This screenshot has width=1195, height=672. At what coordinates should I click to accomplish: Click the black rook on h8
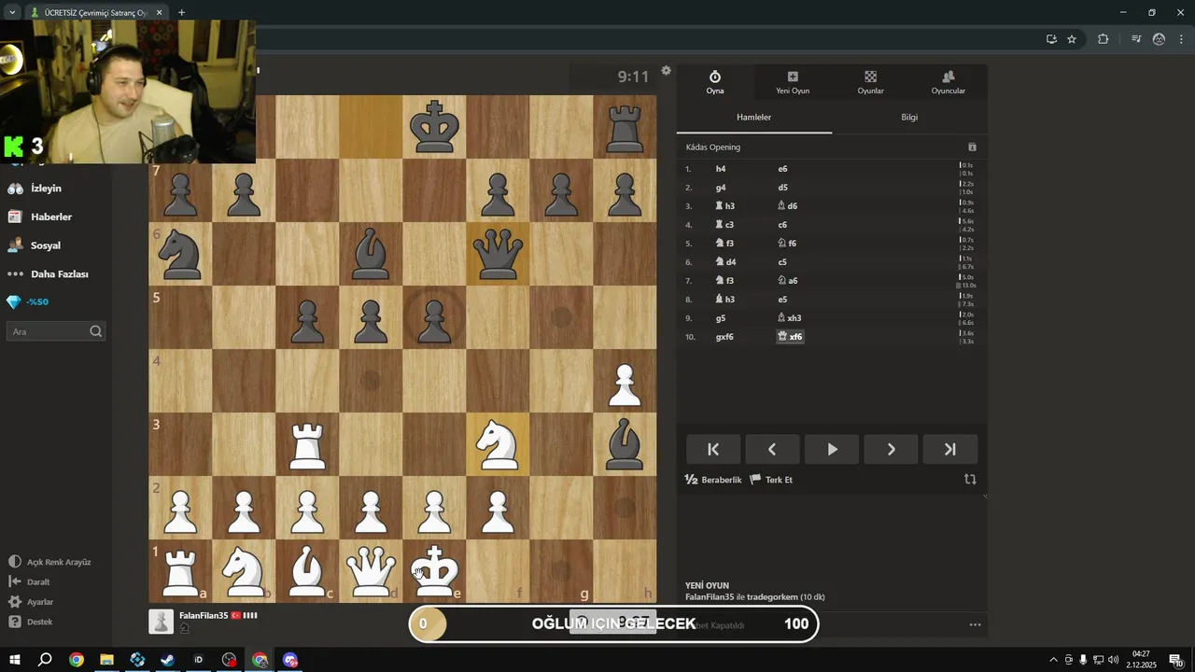point(625,127)
